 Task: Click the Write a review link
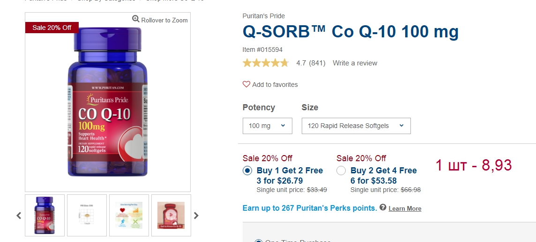[355, 63]
